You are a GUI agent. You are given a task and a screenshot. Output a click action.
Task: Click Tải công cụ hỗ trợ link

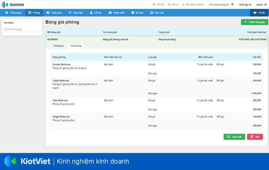(193, 5)
